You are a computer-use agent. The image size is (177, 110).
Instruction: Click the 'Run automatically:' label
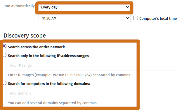click(x=20, y=6)
